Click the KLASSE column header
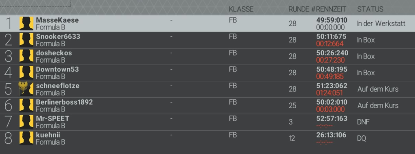This screenshot has width=415, height=154. (241, 9)
